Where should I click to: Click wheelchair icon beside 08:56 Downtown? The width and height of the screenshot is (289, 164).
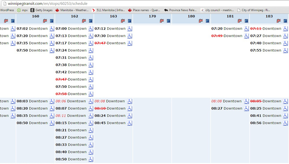point(285,123)
